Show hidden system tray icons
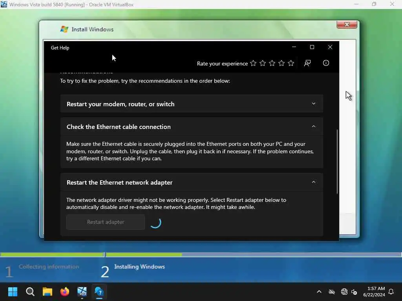 319,292
